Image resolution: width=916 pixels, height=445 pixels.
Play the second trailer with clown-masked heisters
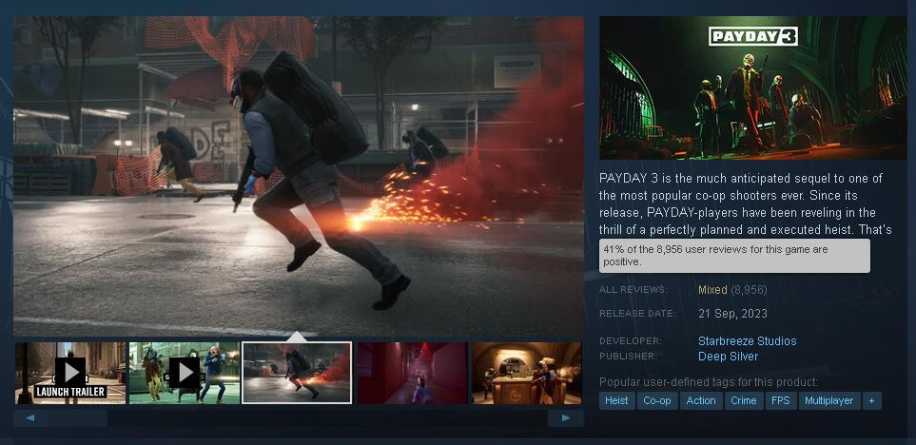click(x=184, y=373)
